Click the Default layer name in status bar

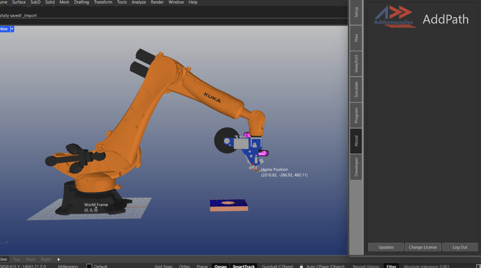tap(100, 266)
